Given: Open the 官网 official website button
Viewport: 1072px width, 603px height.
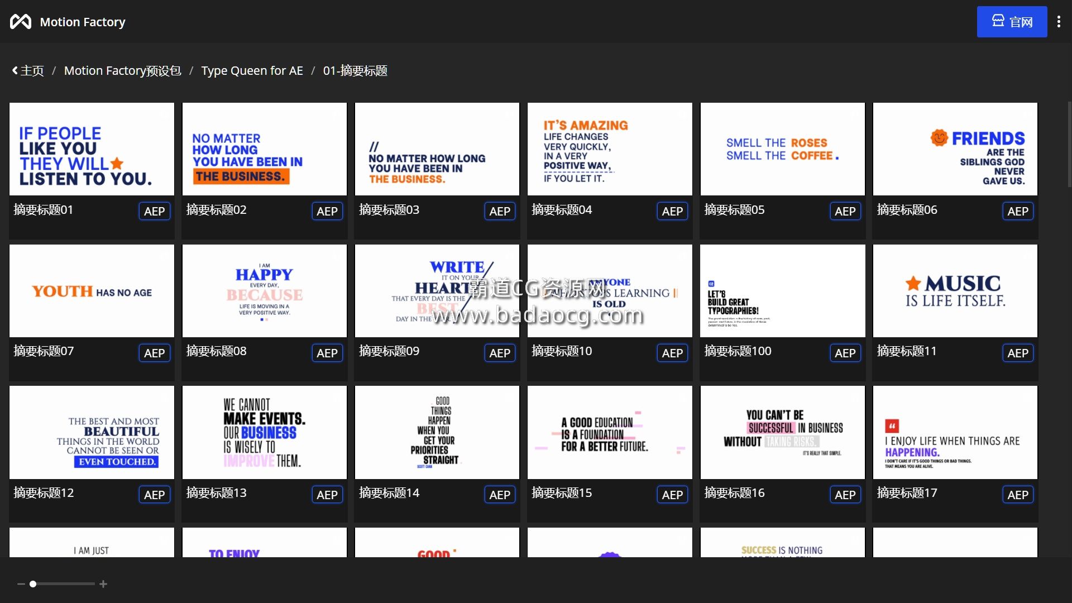Looking at the screenshot, I should [x=1012, y=22].
